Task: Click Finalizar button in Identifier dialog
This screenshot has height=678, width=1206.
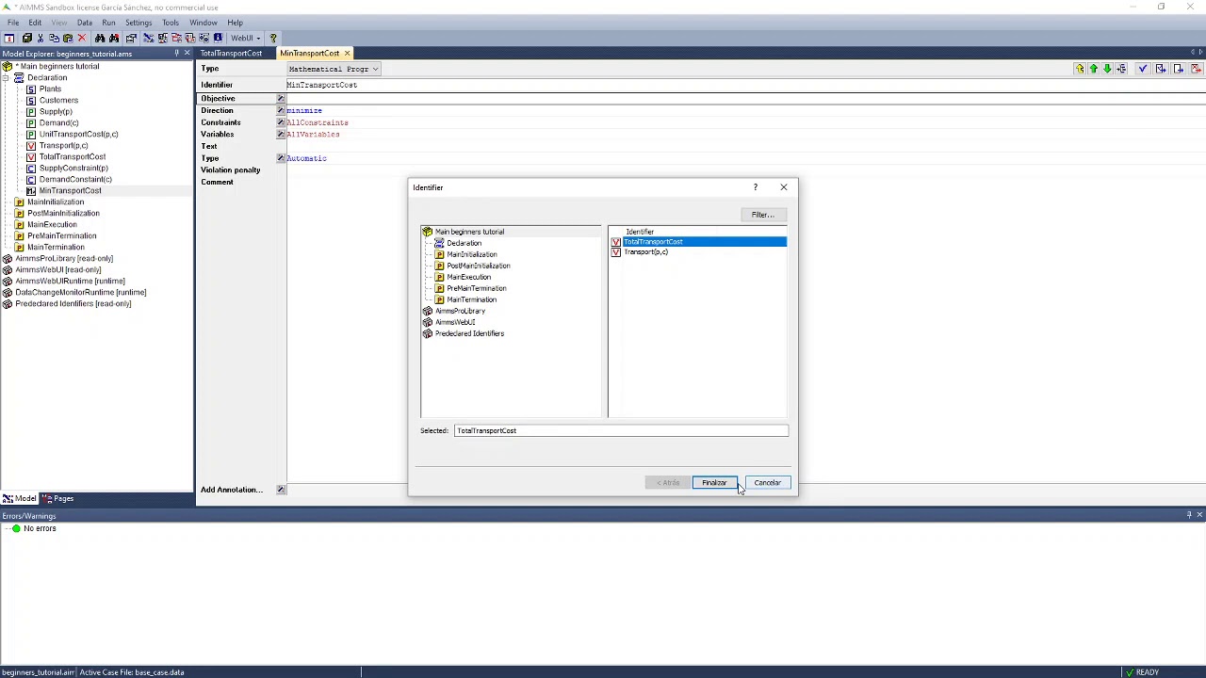Action: click(x=714, y=483)
